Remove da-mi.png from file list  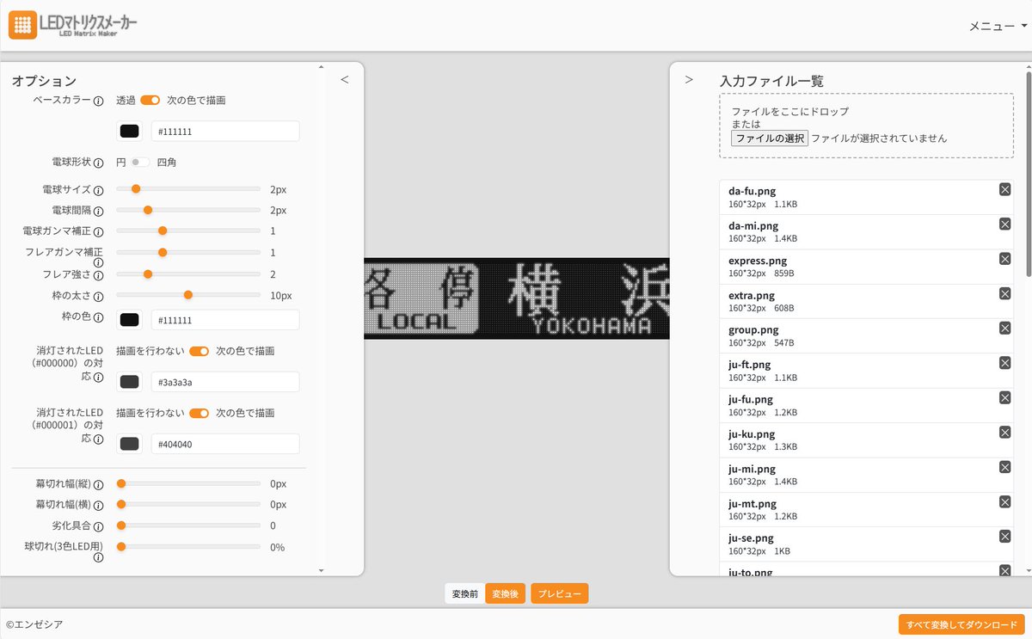[x=1004, y=224]
